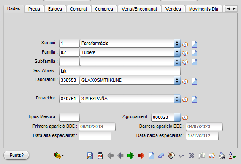This screenshot has height=164, width=241.
Task: Open the Proveïdor lookup book icon
Action: (185, 99)
